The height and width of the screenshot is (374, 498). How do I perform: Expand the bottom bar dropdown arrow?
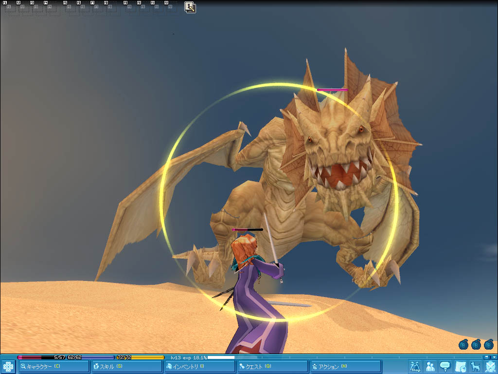click(x=494, y=357)
